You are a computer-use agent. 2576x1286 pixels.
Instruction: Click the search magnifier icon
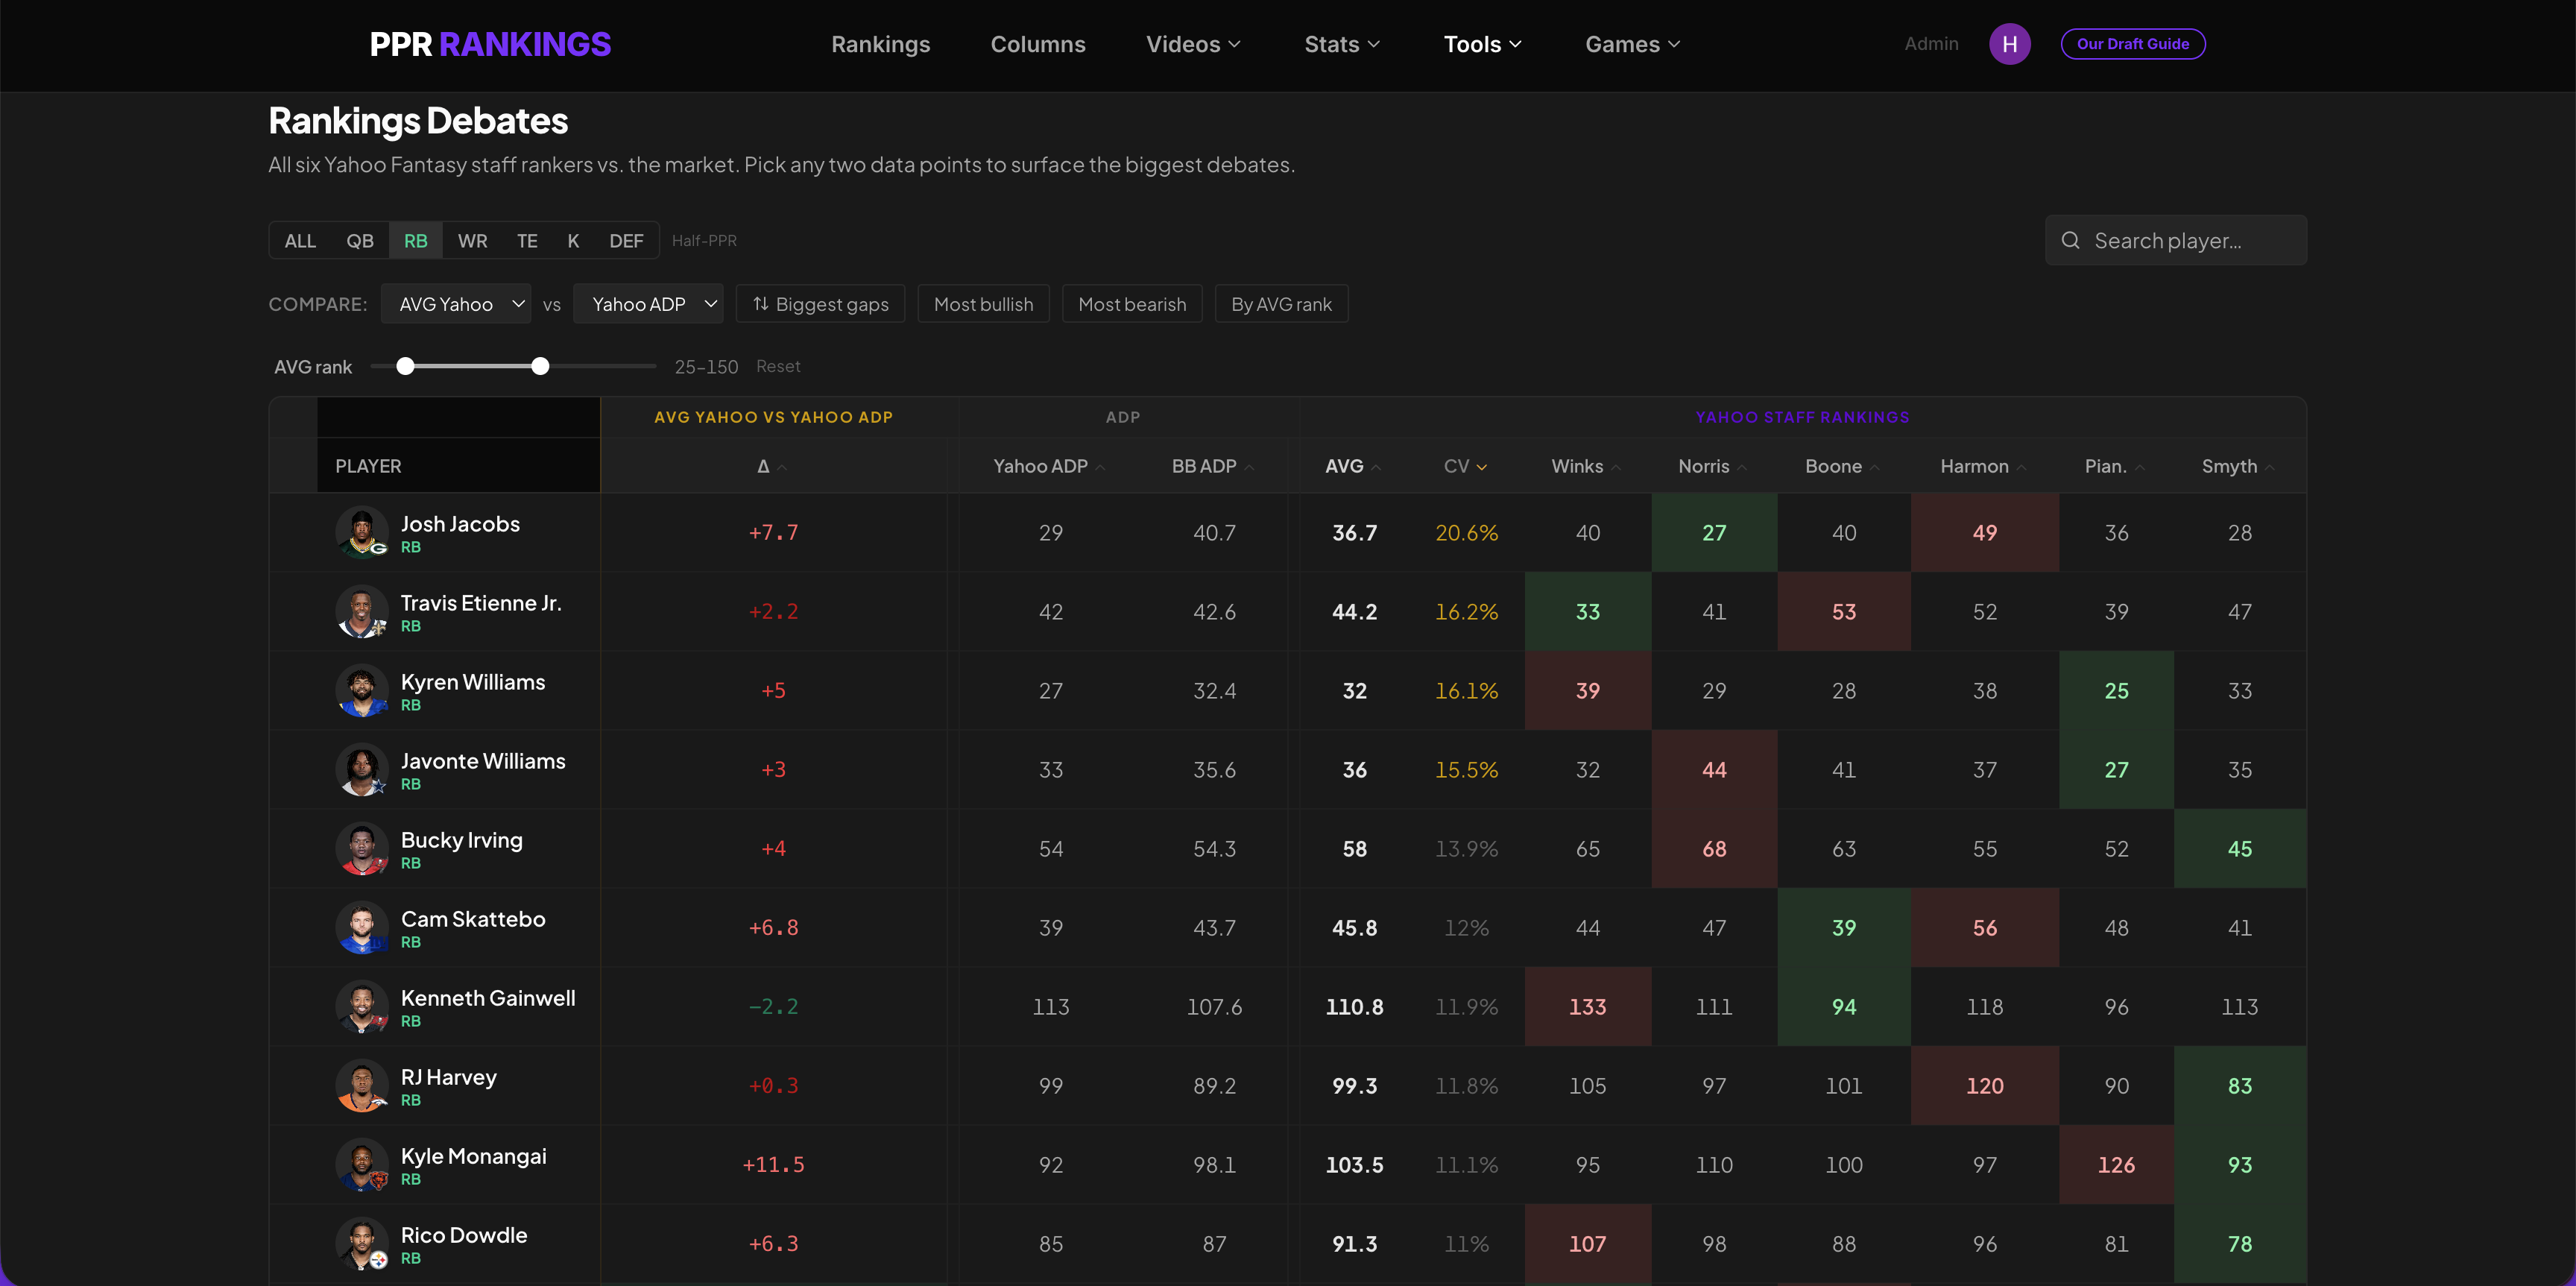coord(2070,240)
